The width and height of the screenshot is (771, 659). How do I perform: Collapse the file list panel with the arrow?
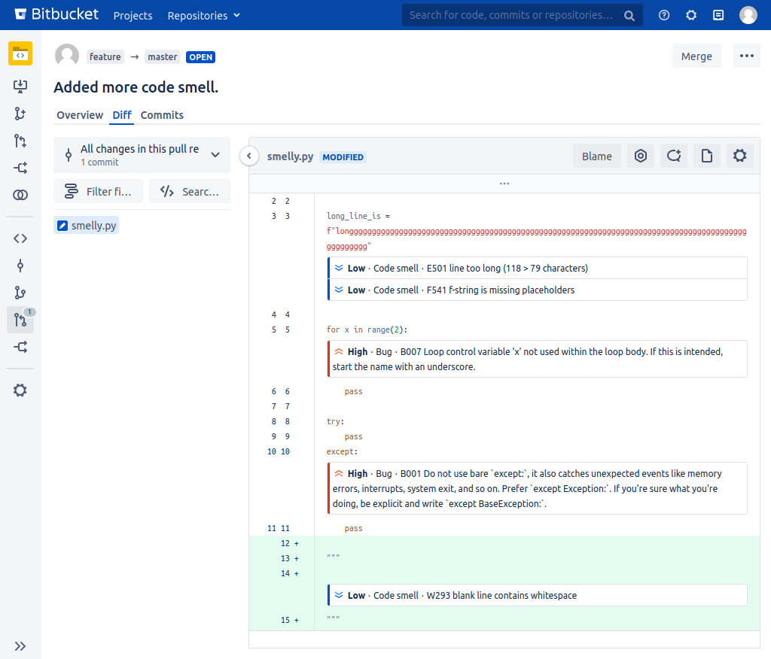[x=248, y=156]
